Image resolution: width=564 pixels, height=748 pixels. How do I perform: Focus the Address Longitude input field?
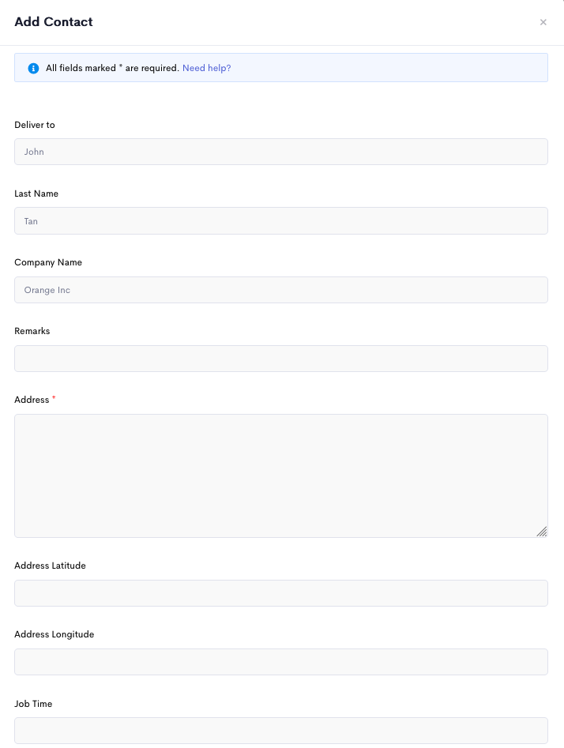[x=281, y=662]
